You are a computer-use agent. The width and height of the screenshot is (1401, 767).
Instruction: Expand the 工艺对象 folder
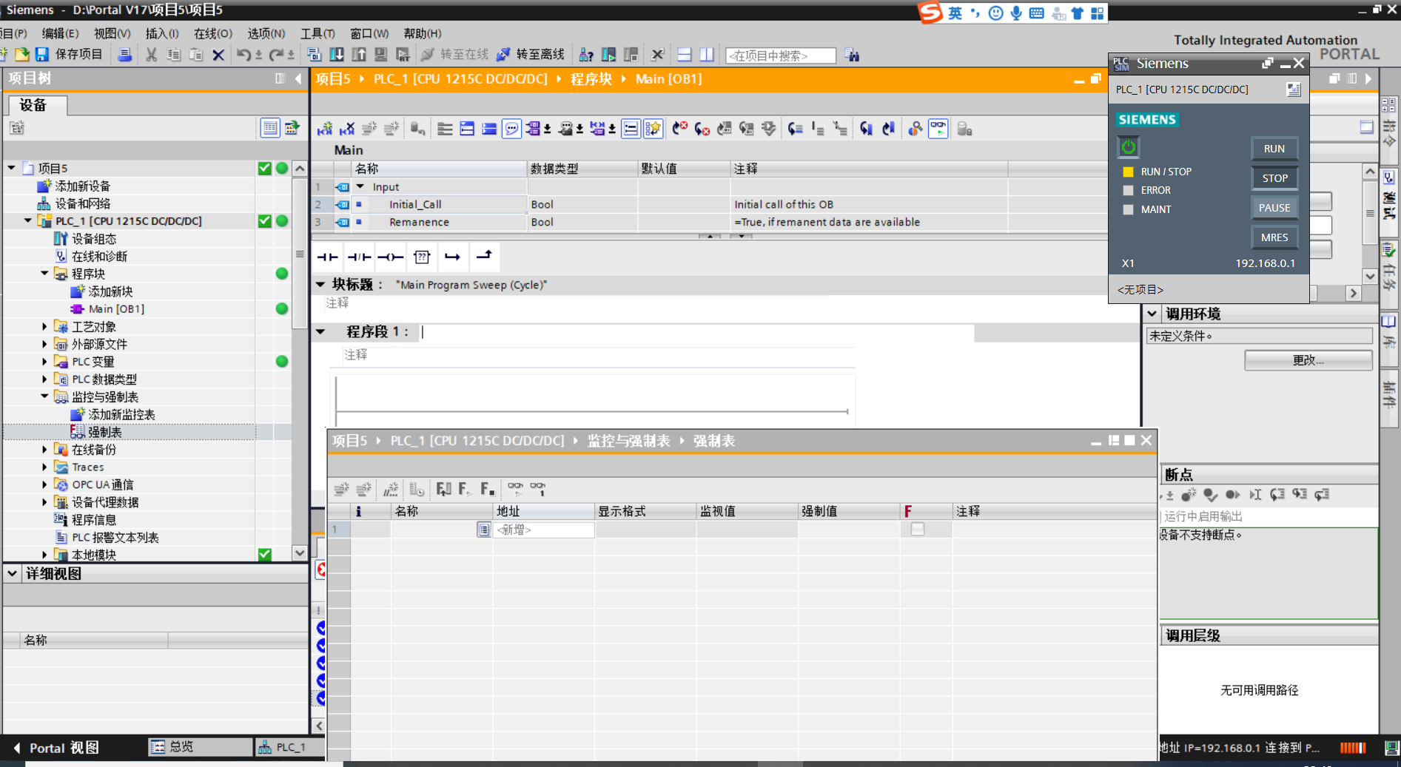click(44, 326)
